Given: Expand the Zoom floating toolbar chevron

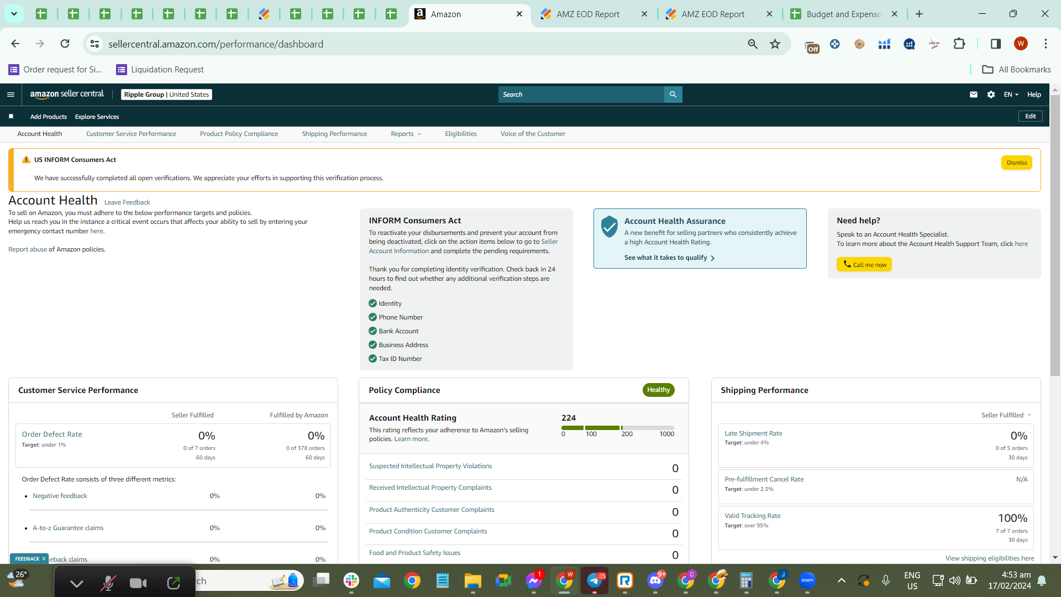Looking at the screenshot, I should pyautogui.click(x=77, y=583).
